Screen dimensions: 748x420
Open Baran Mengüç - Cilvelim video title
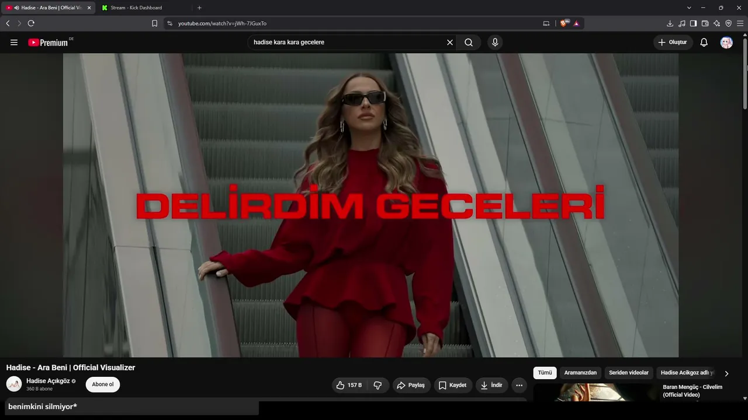(x=692, y=391)
